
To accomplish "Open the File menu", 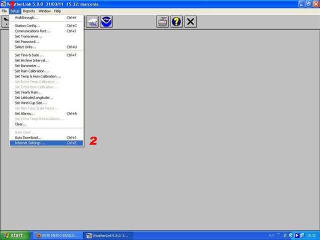I will 4,11.
